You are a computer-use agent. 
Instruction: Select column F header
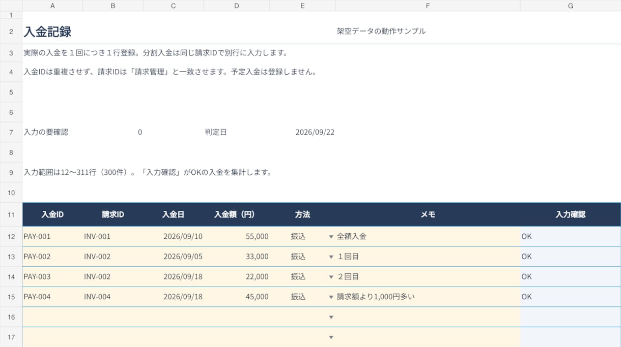[428, 6]
